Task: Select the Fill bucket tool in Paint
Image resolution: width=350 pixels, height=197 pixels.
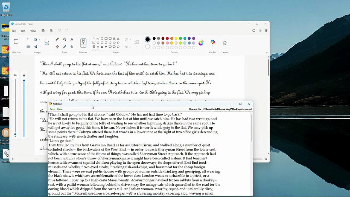Action: [65, 39]
